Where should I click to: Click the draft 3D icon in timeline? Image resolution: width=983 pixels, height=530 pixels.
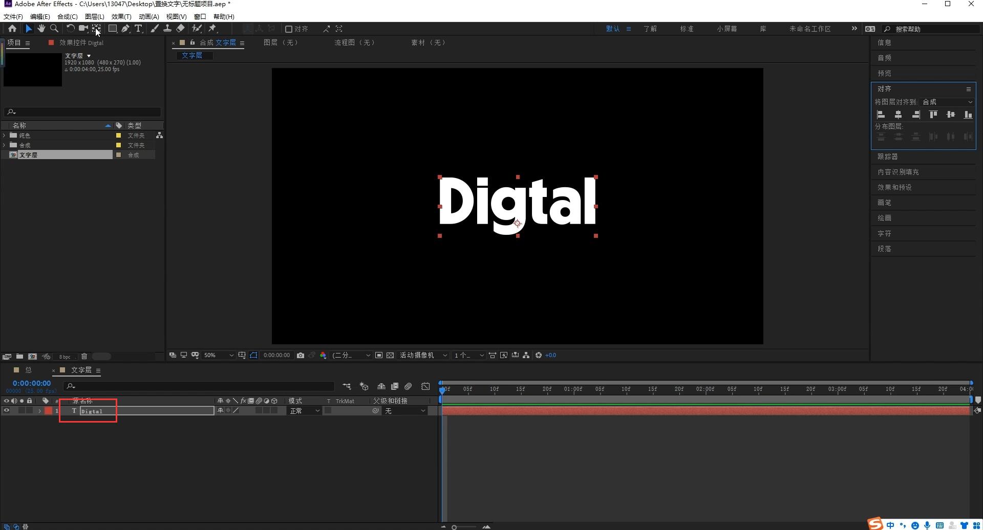pos(364,386)
